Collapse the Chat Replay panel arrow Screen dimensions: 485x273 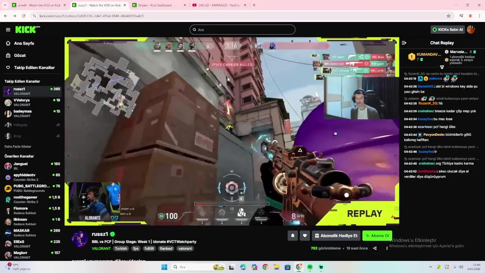coord(404,43)
